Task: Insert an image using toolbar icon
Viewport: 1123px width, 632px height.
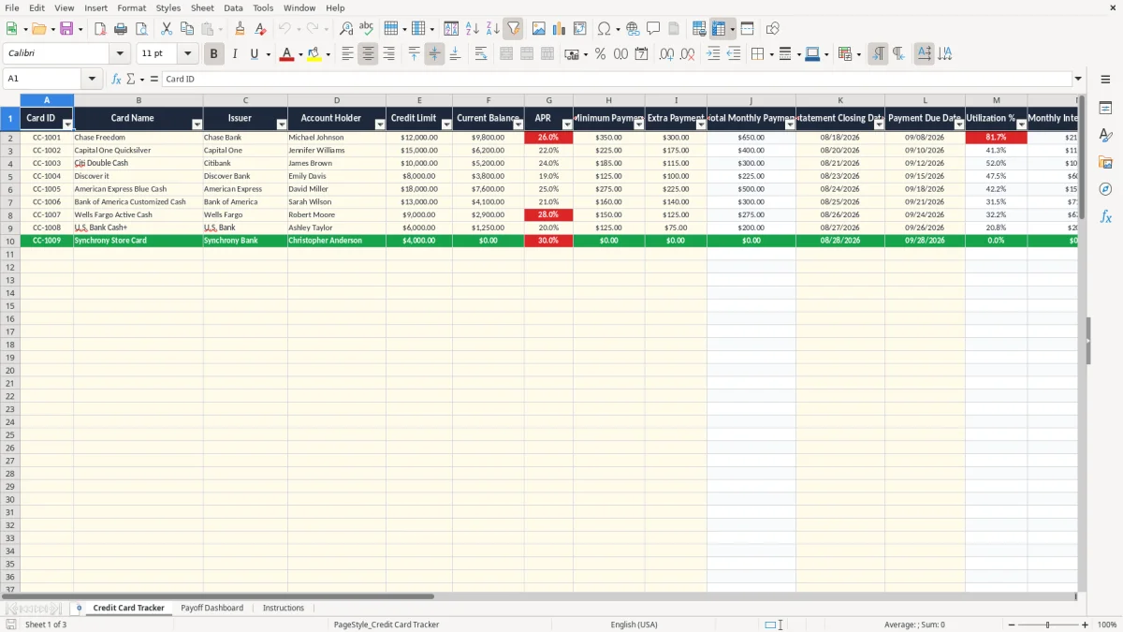Action: pyautogui.click(x=539, y=29)
